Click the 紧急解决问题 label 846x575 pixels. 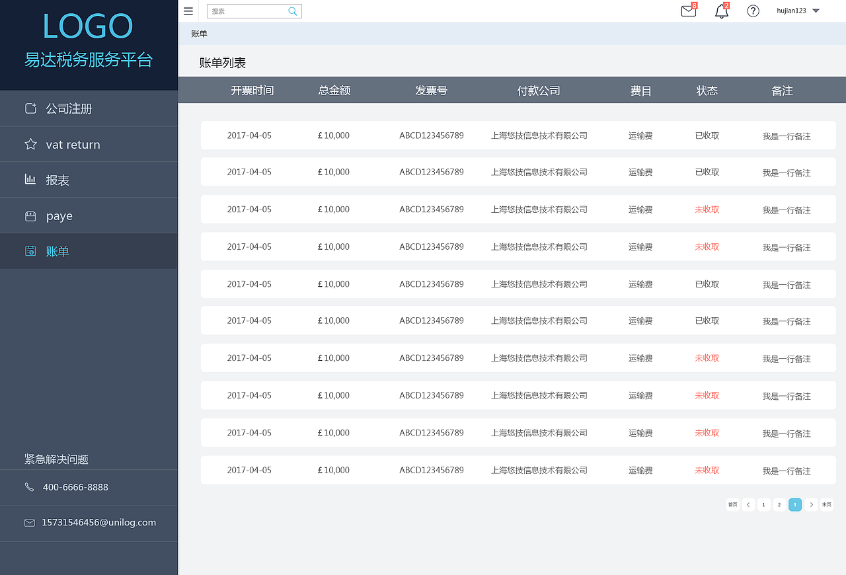[x=56, y=459]
